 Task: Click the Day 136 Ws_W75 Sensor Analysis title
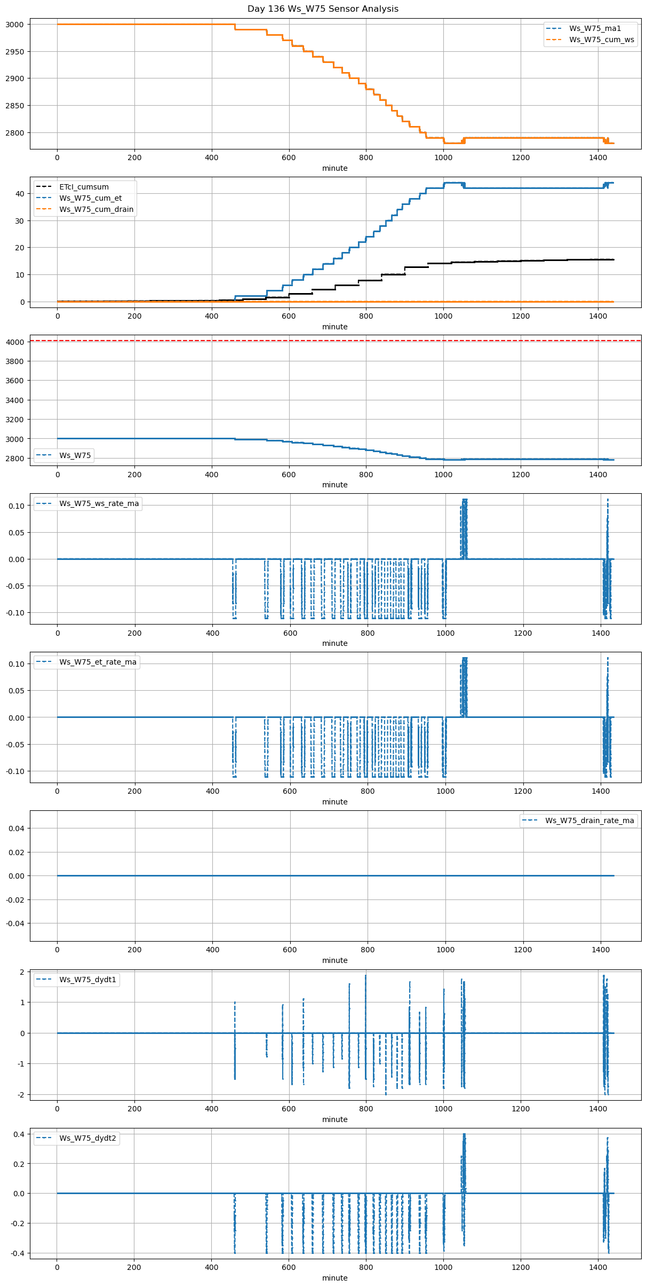pyautogui.click(x=323, y=9)
